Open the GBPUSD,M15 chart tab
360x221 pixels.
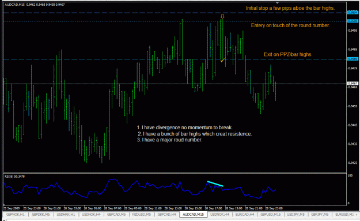click(271, 214)
